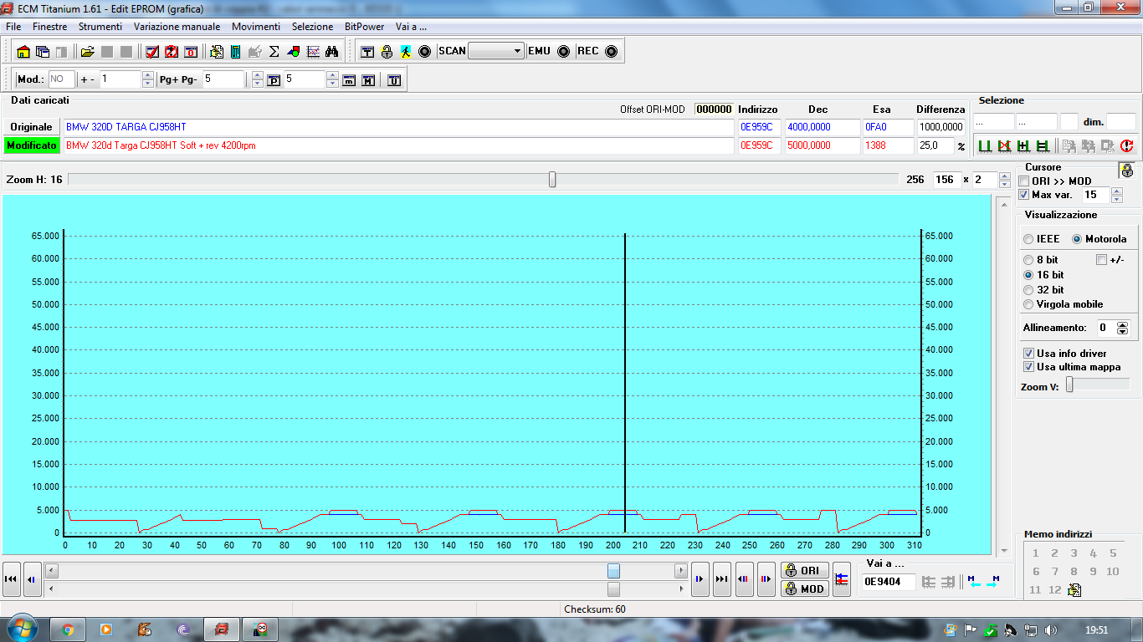The height and width of the screenshot is (642, 1143).
Task: Enable the ORI >> MOD checkbox
Action: (1024, 181)
